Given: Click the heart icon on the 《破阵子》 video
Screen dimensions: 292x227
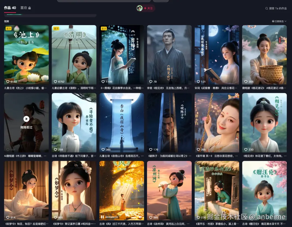Looking at the screenshot, I should click(x=151, y=149).
